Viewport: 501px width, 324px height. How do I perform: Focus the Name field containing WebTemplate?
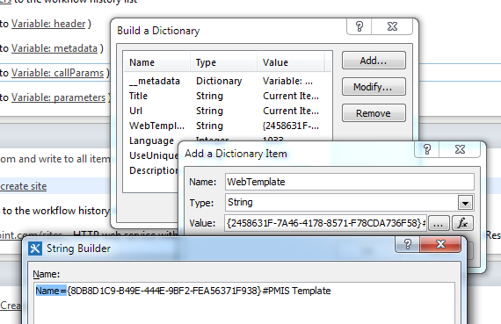coord(350,182)
